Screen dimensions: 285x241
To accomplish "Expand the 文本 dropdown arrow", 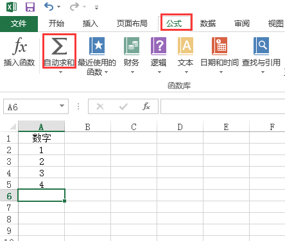I will pos(186,72).
